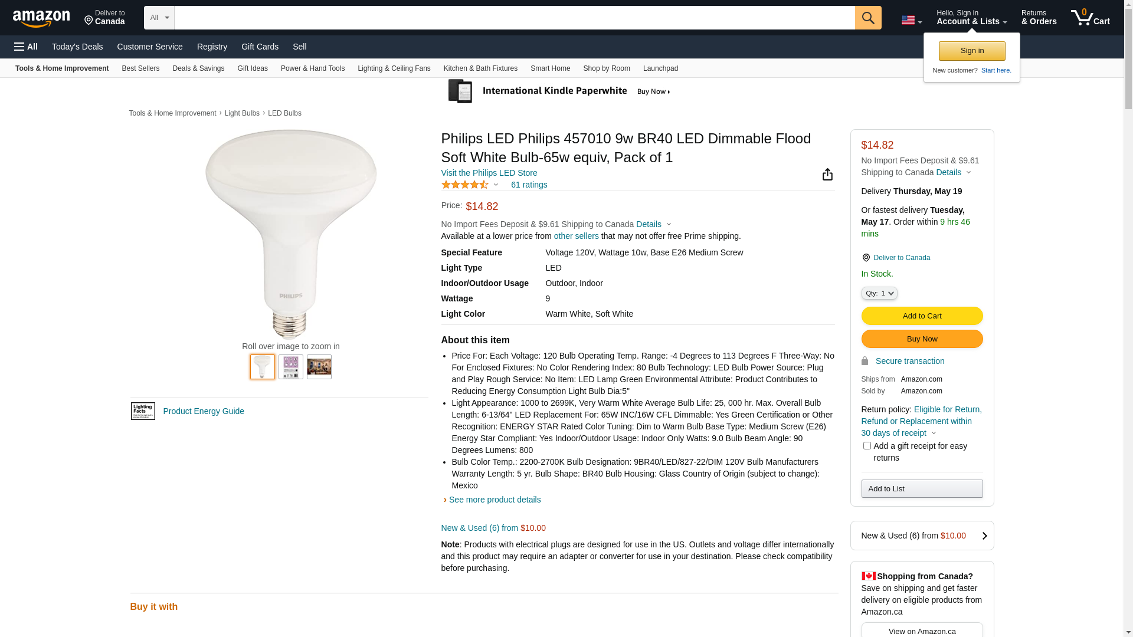Open the Qty quantity dropdown
Viewport: 1133px width, 637px height.
[x=879, y=293]
